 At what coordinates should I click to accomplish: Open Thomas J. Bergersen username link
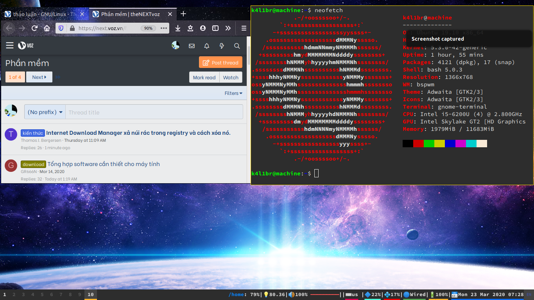coord(41,140)
